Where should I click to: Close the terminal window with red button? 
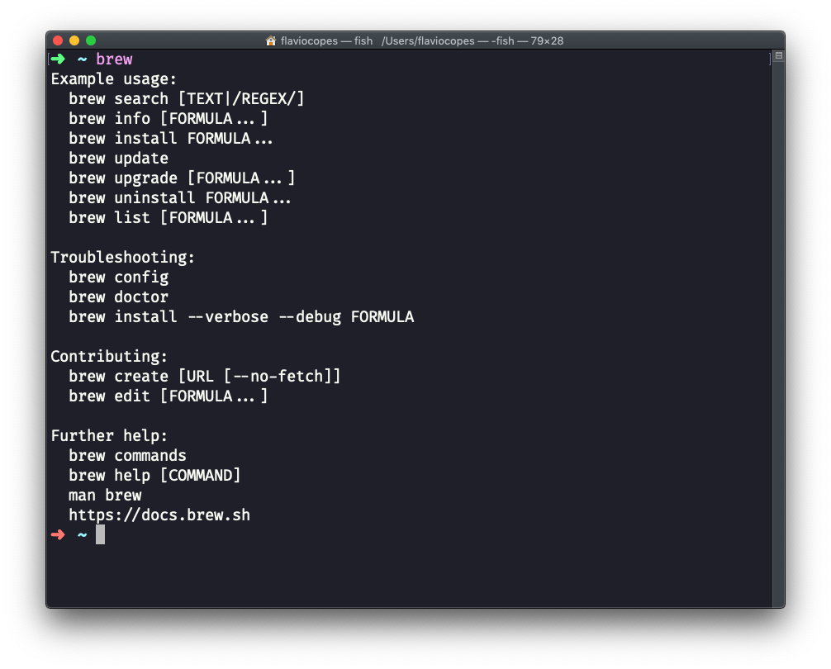point(58,40)
